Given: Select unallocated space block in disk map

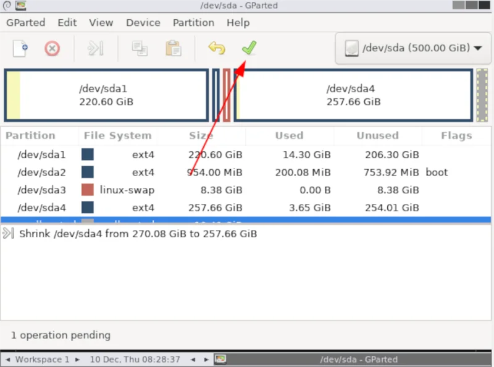Looking at the screenshot, I should tap(482, 95).
